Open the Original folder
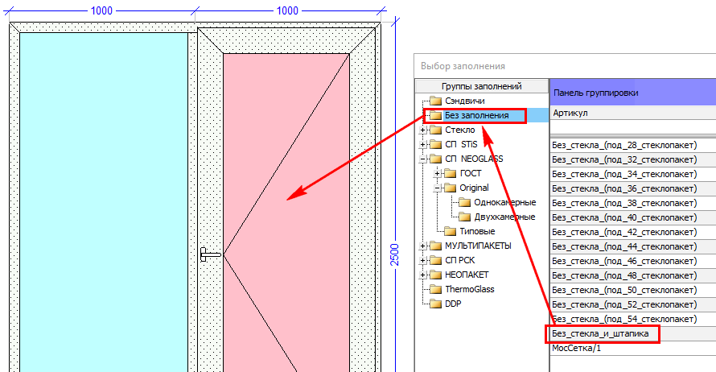 pos(474,188)
